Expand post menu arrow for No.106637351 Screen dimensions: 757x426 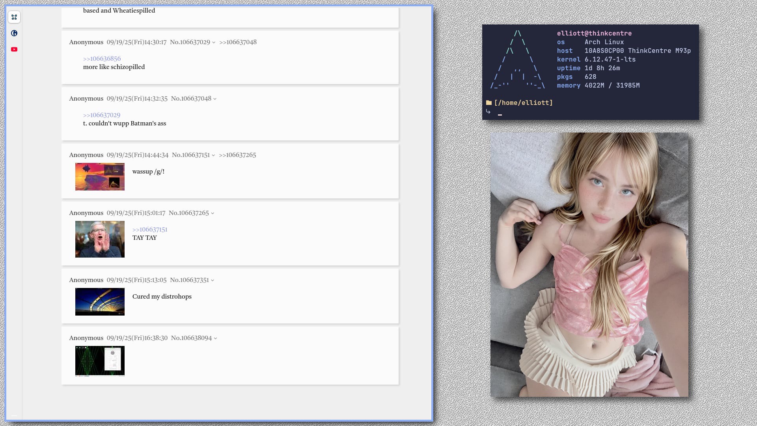[213, 280]
